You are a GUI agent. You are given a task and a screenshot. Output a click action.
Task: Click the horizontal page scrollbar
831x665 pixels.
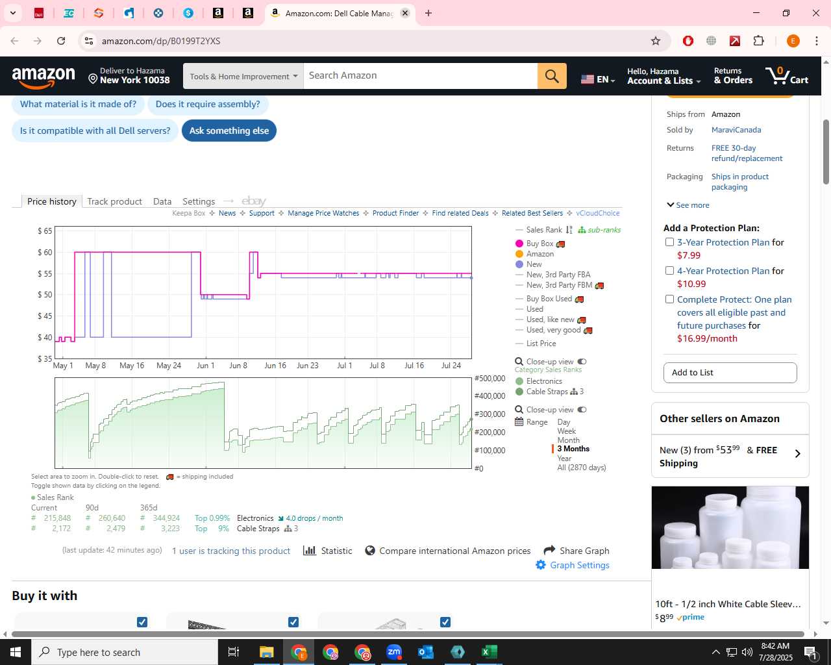(x=408, y=634)
